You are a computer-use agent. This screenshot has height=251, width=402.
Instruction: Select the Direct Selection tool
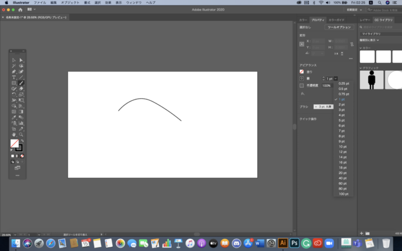pyautogui.click(x=21, y=60)
